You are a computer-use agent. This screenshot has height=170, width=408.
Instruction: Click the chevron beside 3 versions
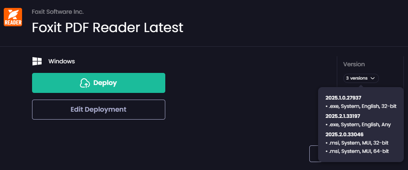372,78
